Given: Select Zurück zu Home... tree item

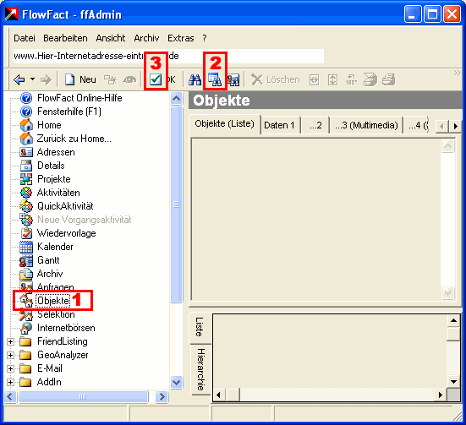Looking at the screenshot, I should 74,139.
